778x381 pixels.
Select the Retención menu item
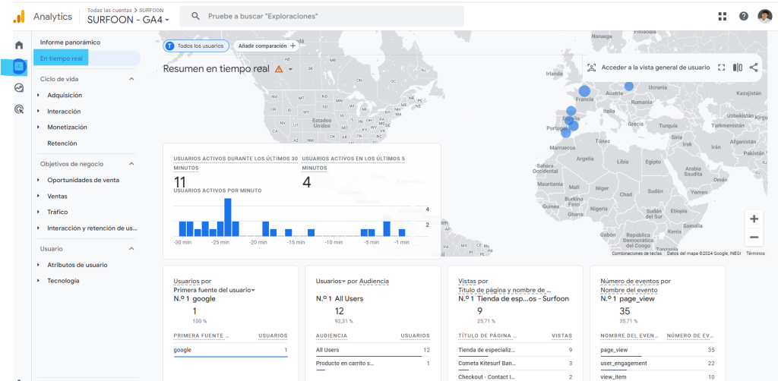pos(62,143)
